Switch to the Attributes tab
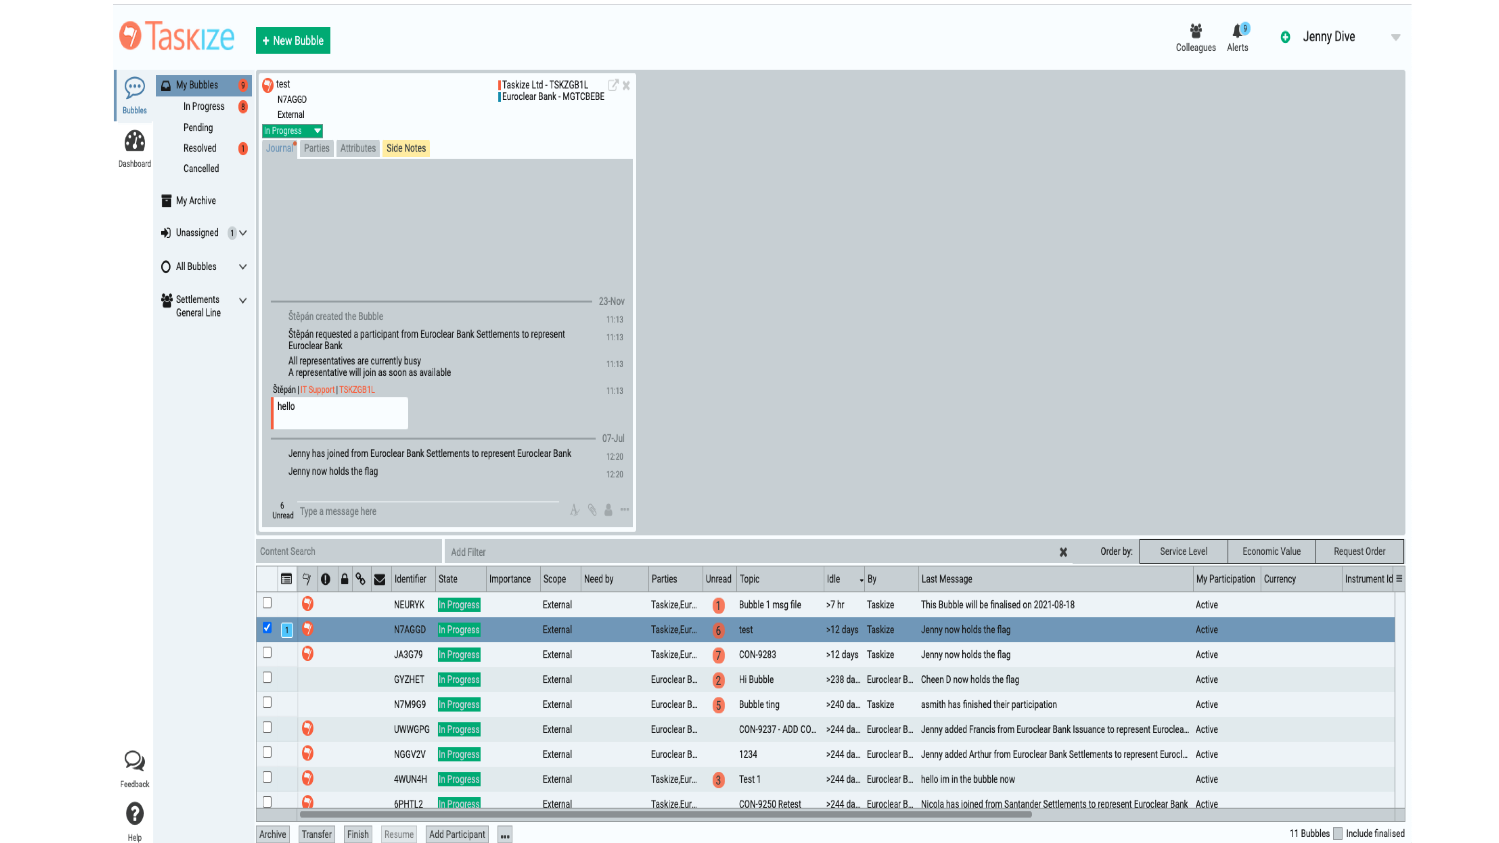The height and width of the screenshot is (843, 1499). 358,148
